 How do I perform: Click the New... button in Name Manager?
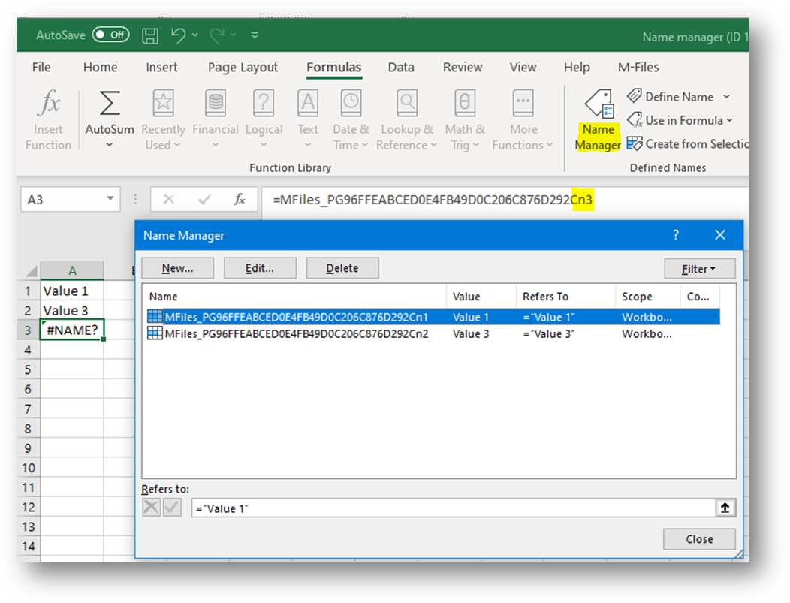click(x=177, y=268)
